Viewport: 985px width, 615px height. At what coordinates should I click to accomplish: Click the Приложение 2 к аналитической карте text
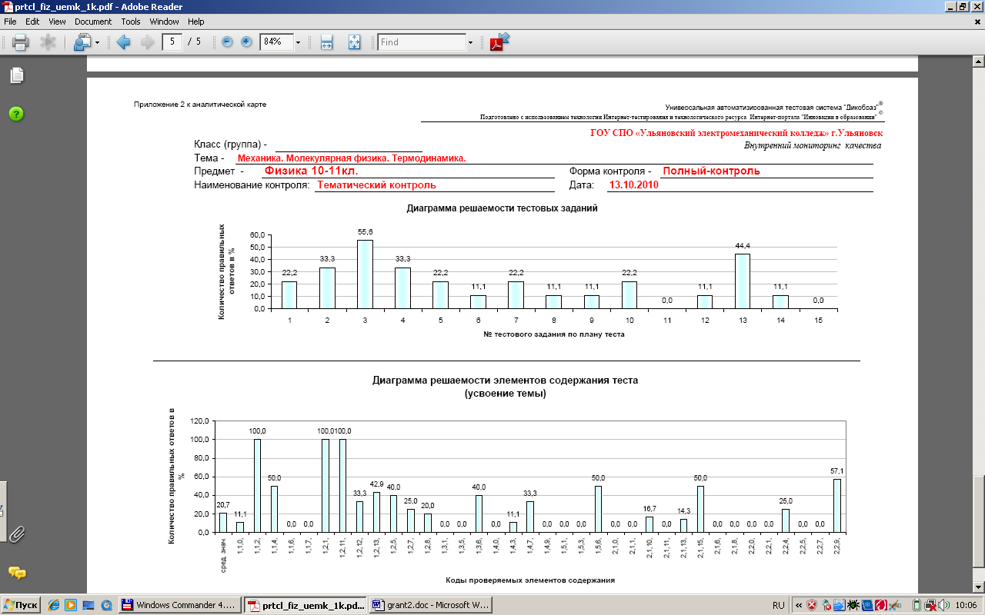pos(200,104)
